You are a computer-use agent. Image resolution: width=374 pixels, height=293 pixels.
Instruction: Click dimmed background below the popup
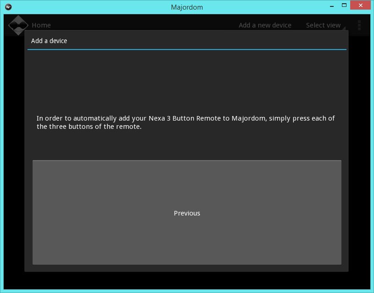click(x=187, y=281)
